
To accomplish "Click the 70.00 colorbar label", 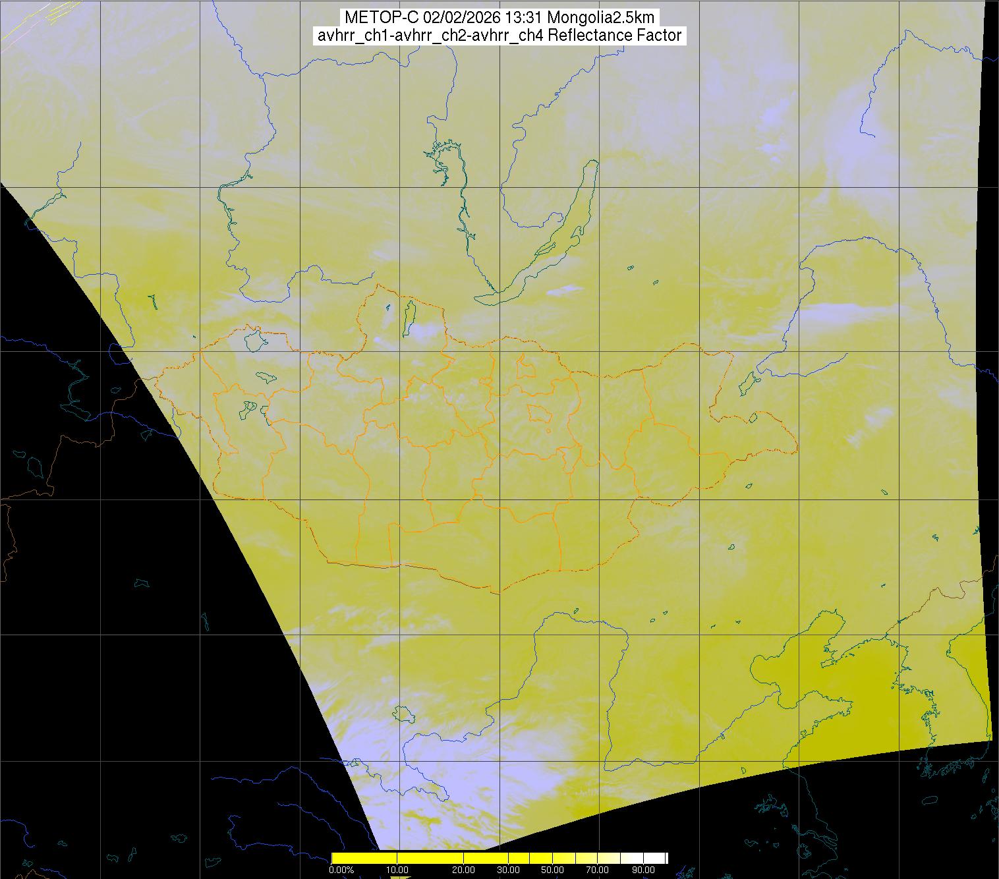I will (x=598, y=870).
